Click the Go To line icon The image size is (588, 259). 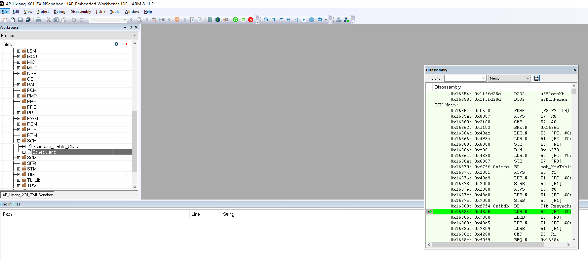(162, 20)
